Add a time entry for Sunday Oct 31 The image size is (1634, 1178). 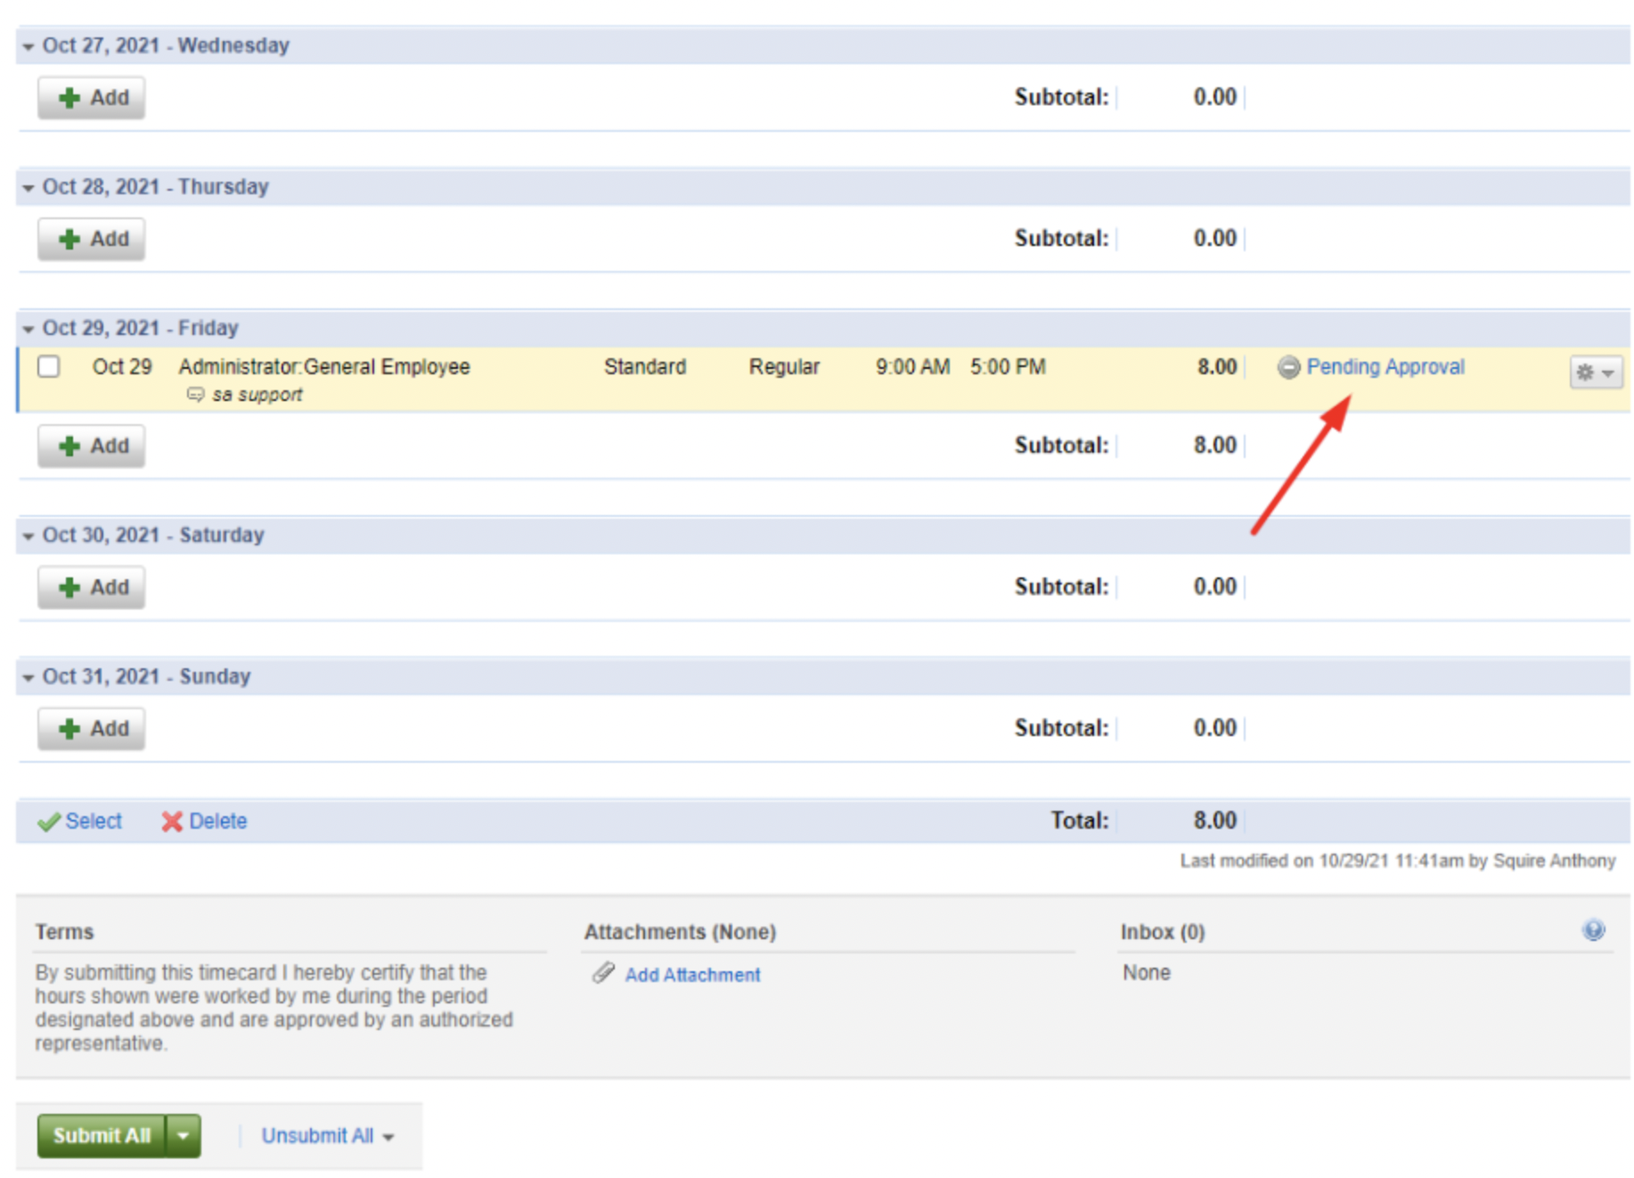(x=91, y=730)
